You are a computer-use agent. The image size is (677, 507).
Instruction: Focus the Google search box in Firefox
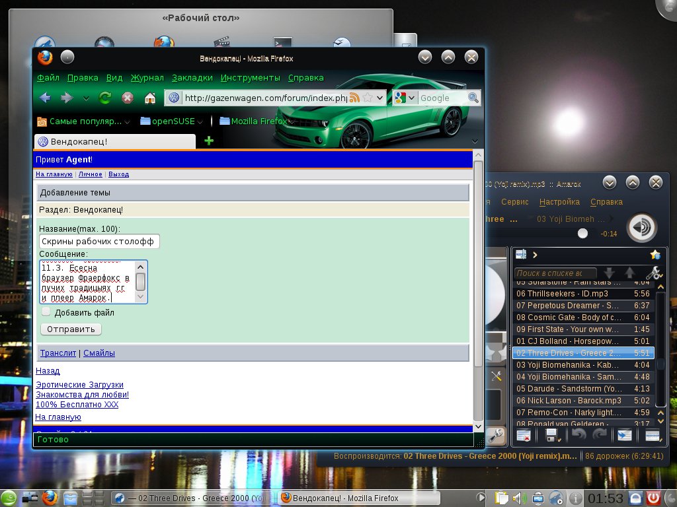[x=443, y=98]
